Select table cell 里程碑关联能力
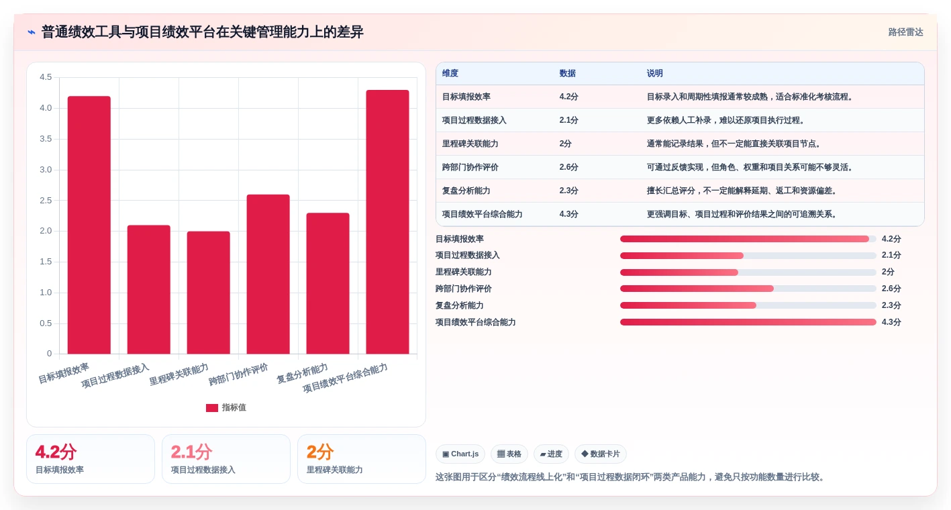The height and width of the screenshot is (510, 951). click(470, 144)
